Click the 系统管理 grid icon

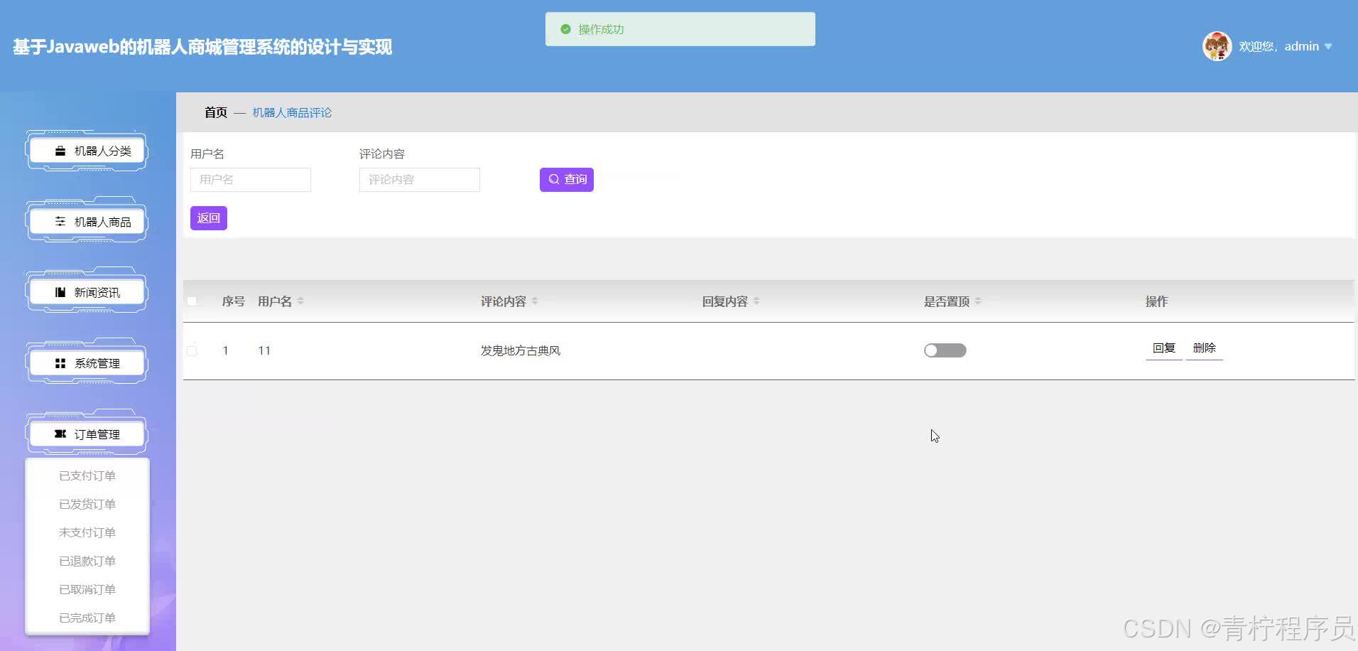tap(60, 362)
